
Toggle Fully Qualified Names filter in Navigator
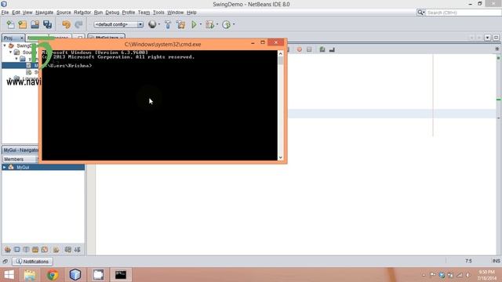(56, 250)
